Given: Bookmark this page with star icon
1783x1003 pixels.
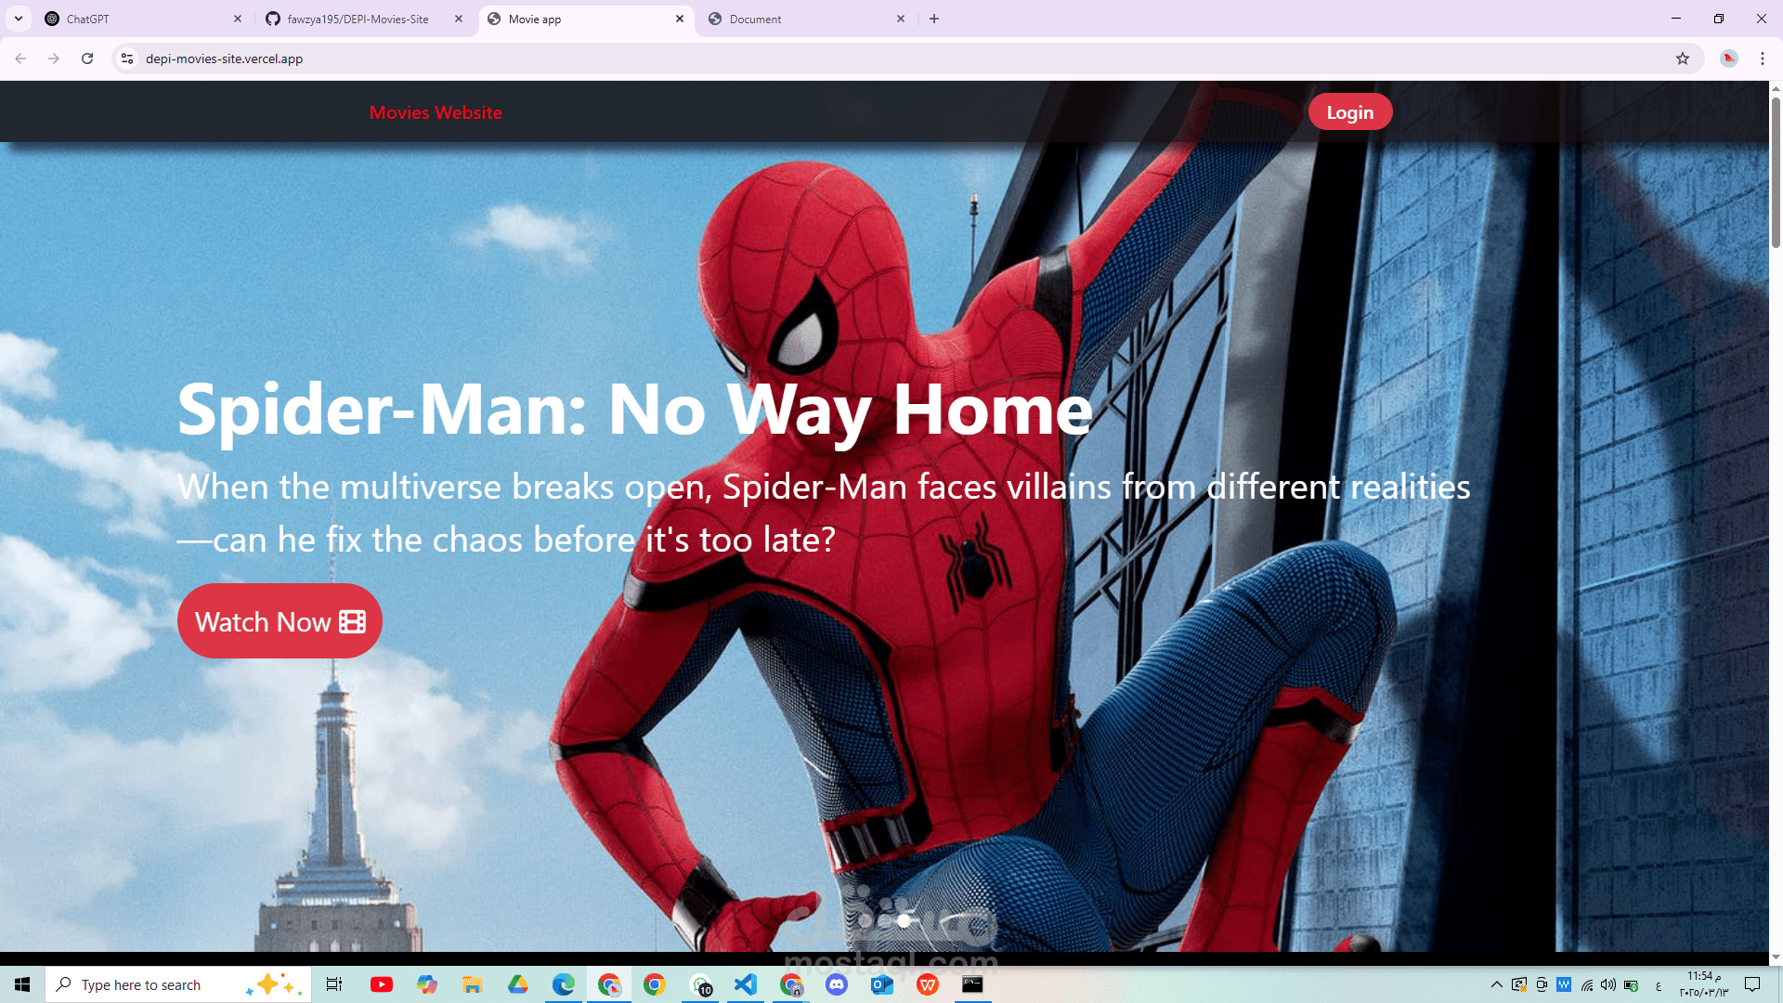Looking at the screenshot, I should tap(1683, 59).
